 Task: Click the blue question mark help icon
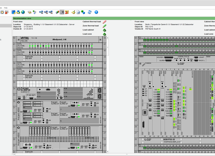click(96, 12)
